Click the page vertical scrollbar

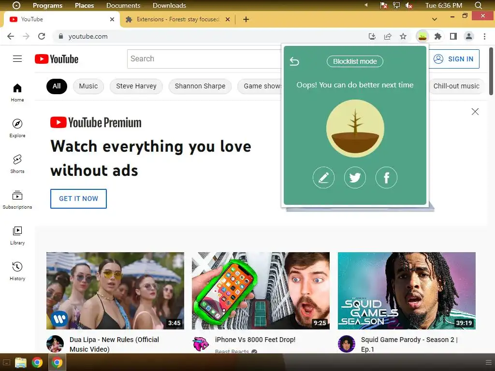491,71
